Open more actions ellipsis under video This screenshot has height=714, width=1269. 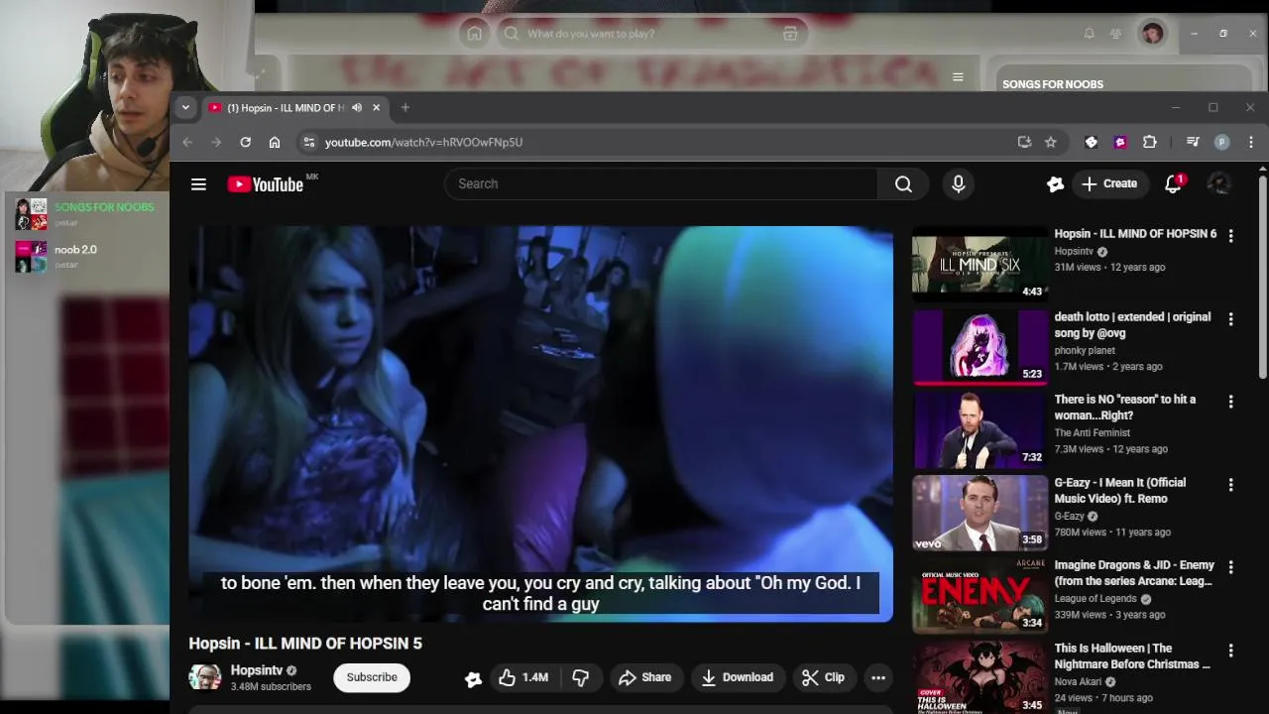pyautogui.click(x=878, y=677)
